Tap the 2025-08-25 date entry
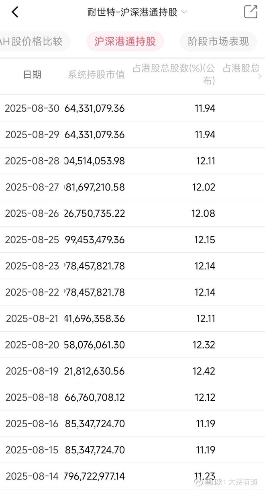The height and width of the screenshot is (490, 265). (32, 240)
